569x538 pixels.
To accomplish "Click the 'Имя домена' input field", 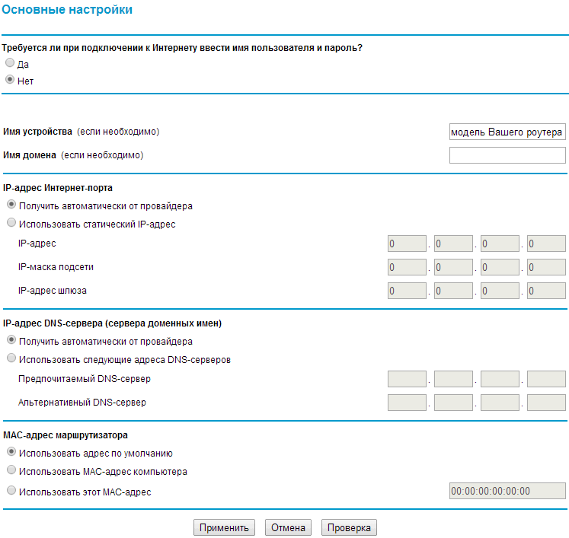I will 507,155.
